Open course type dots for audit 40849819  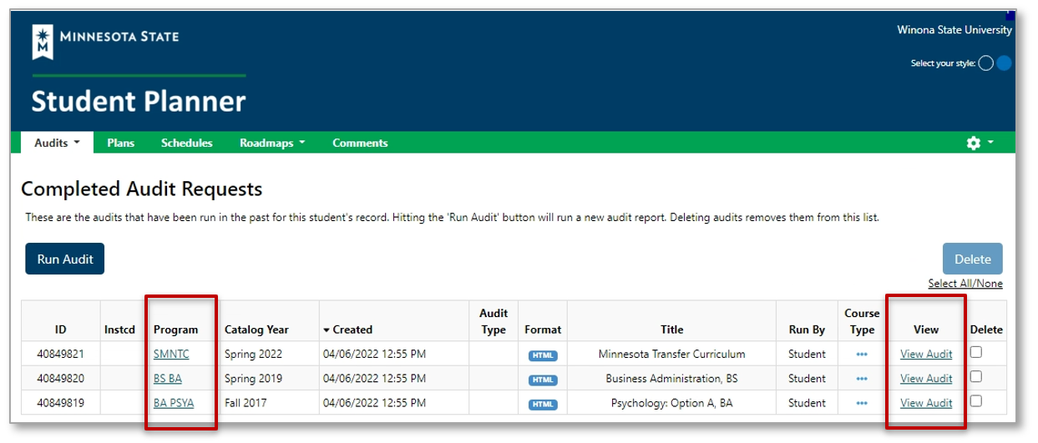click(861, 404)
